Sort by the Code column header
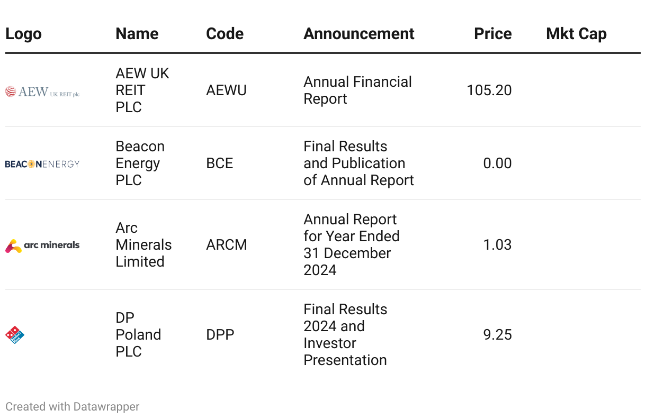The image size is (646, 419). [225, 34]
